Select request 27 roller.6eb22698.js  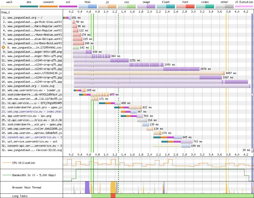tap(32, 129)
